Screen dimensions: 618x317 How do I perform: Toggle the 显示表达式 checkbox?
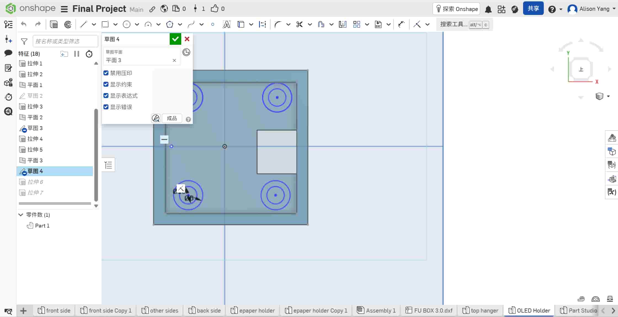click(106, 96)
